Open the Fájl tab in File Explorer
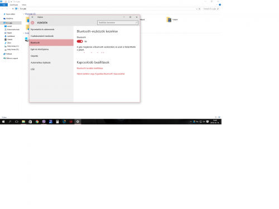 (x=4, y=5)
